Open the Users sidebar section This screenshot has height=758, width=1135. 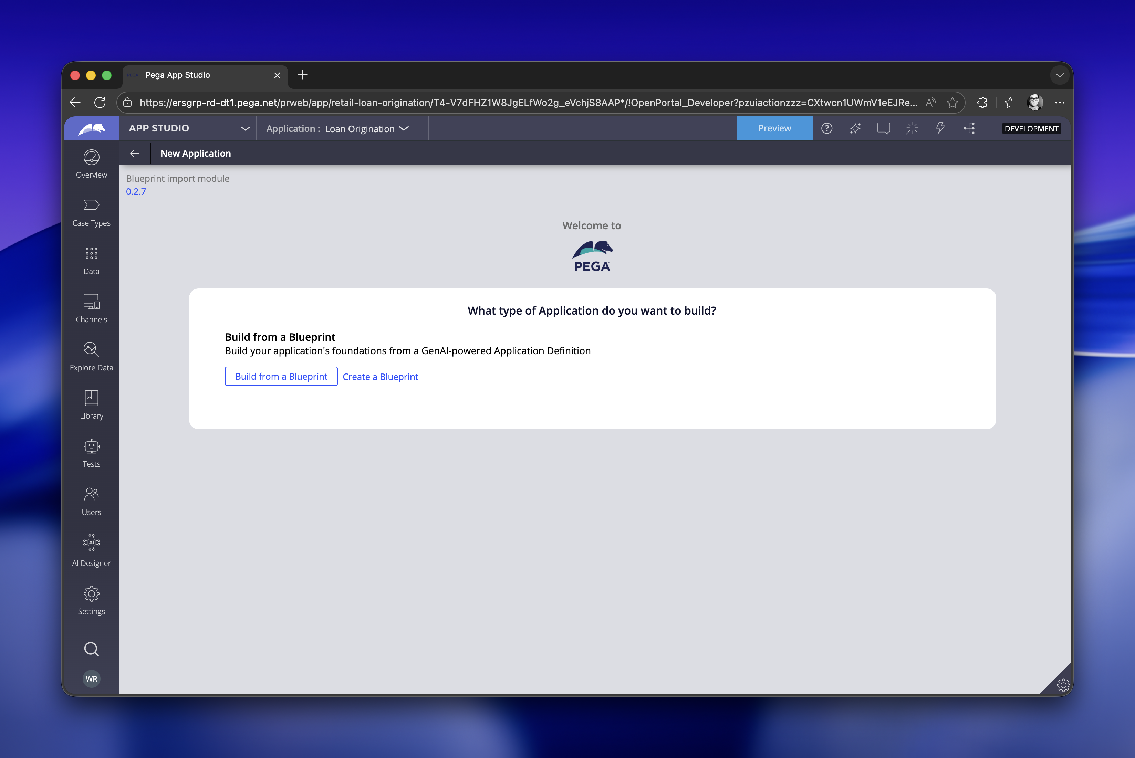point(91,501)
